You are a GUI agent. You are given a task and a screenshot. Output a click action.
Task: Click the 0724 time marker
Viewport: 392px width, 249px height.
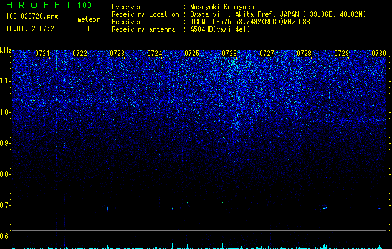click(155, 54)
